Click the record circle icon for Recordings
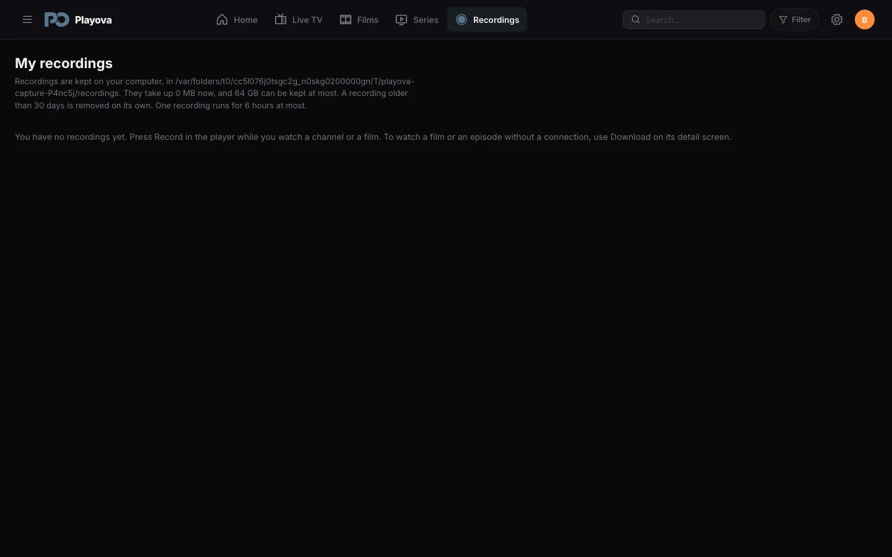 pos(461,20)
